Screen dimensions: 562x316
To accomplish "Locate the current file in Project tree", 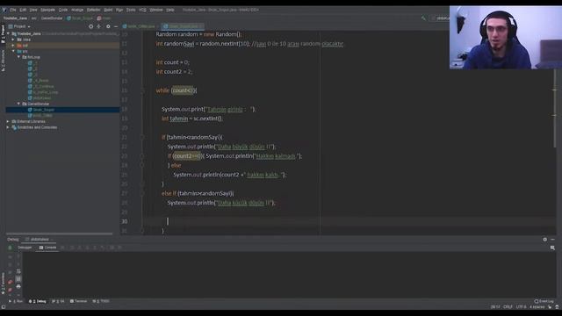I will [90, 26].
